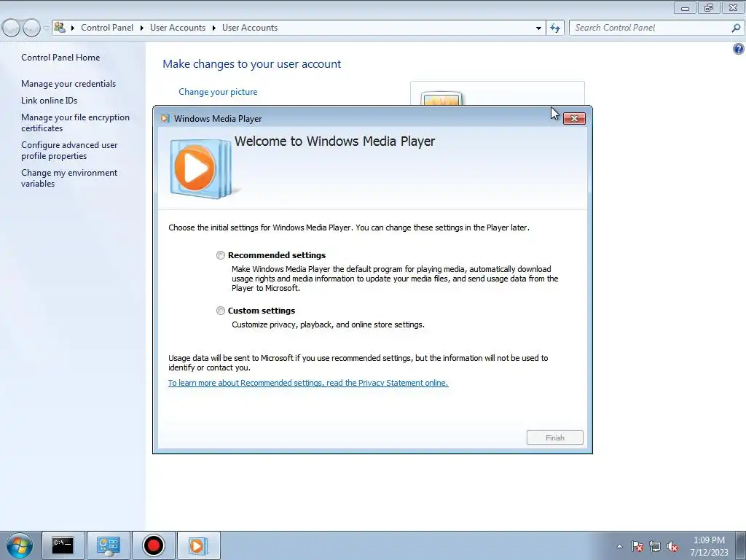This screenshot has width=746, height=560.
Task: Open Configure advanced user profile properties
Action: (69, 150)
